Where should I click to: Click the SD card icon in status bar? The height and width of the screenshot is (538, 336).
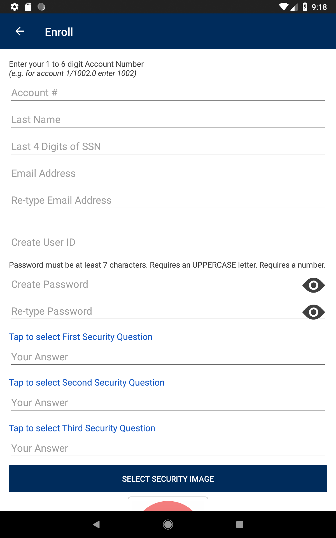point(28,6)
